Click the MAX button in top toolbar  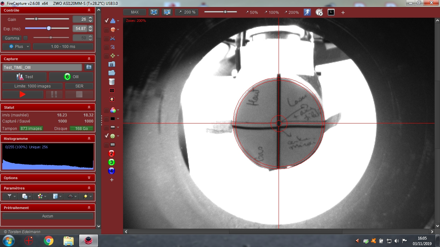[135, 12]
